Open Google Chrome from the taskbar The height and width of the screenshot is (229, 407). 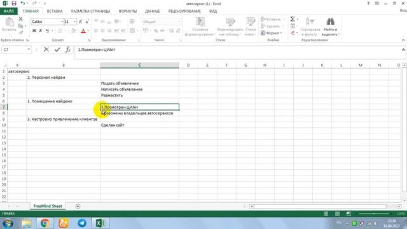point(45,223)
